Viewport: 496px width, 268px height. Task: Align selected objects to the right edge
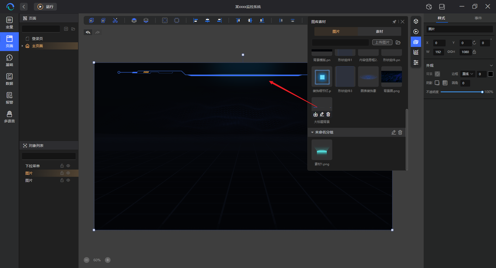tap(219, 20)
